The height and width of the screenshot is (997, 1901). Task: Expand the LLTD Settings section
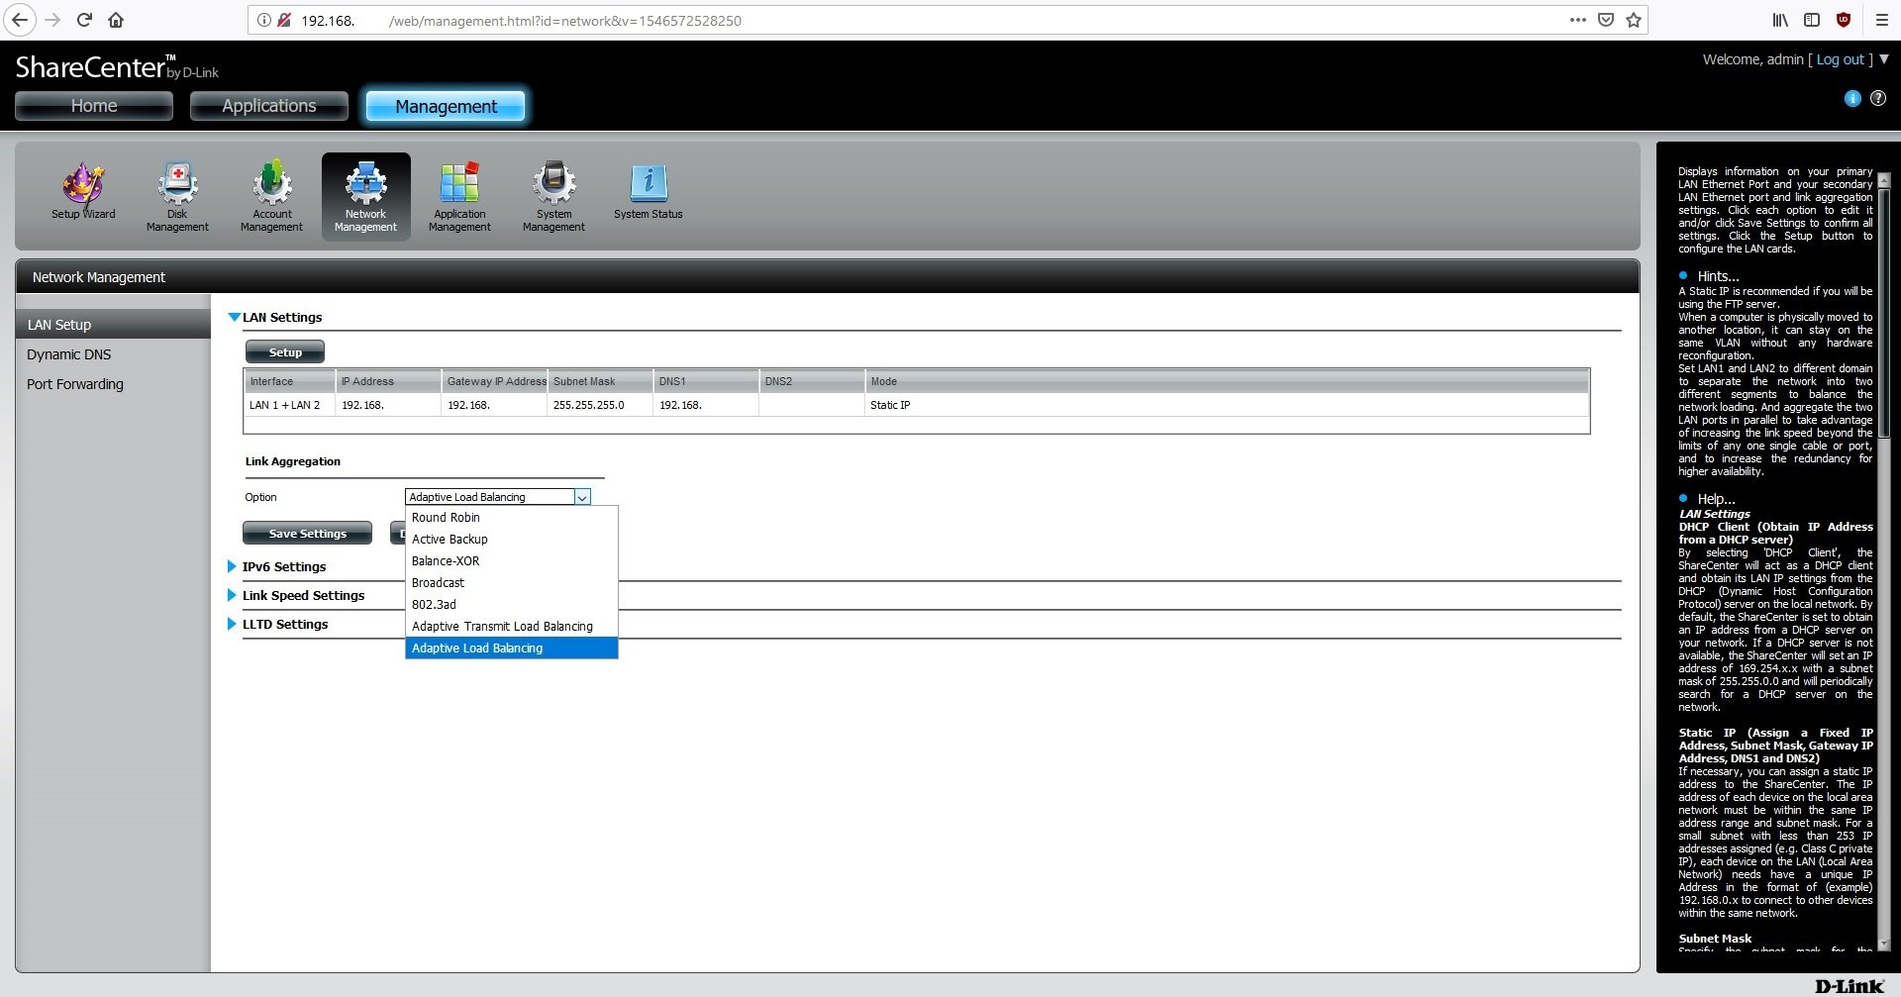pos(284,625)
